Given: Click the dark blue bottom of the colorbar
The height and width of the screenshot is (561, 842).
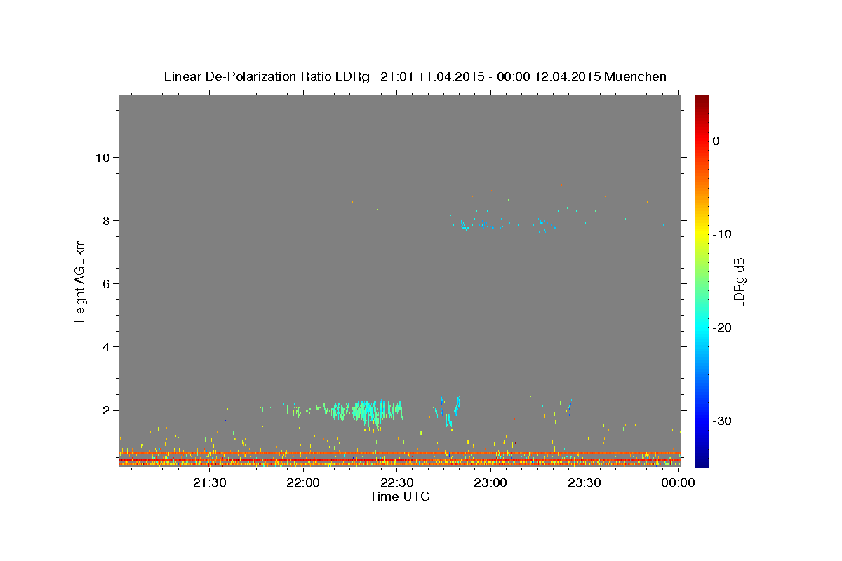Looking at the screenshot, I should pos(702,460).
